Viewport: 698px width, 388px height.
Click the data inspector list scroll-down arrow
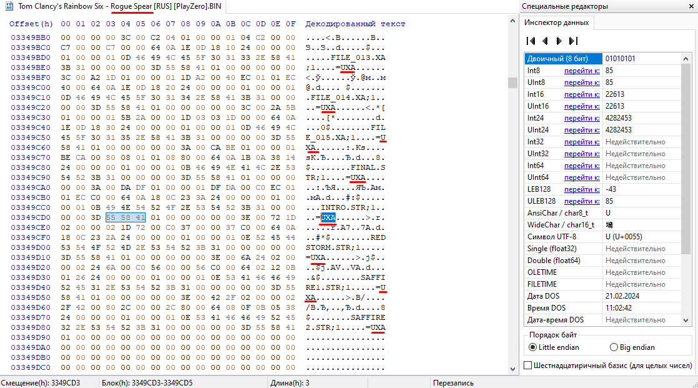[686, 320]
